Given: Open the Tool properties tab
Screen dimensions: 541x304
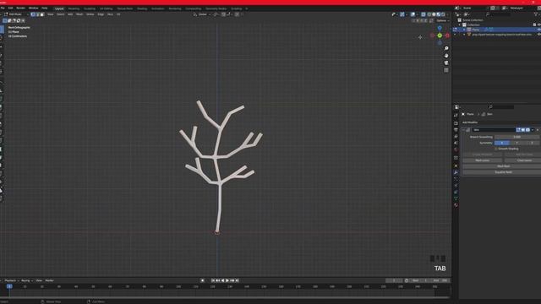Looking at the screenshot, I should point(456,116).
